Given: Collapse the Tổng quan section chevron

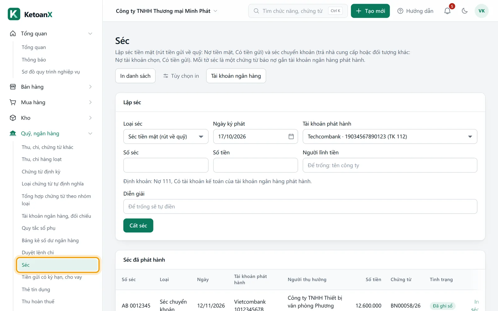Looking at the screenshot, I should click(90, 34).
